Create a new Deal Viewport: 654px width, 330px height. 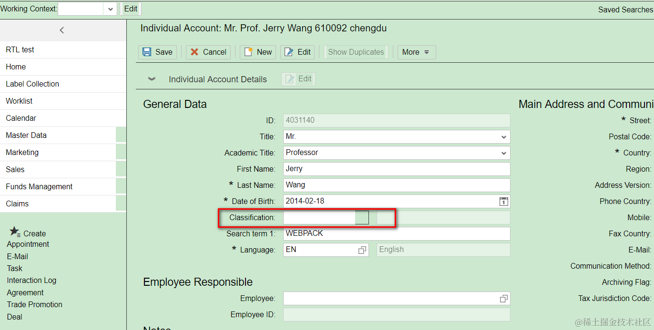point(14,317)
